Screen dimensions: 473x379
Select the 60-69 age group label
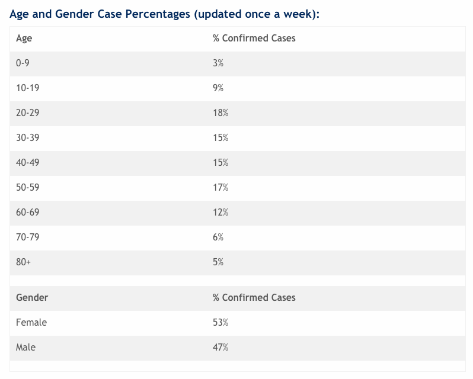coord(28,213)
